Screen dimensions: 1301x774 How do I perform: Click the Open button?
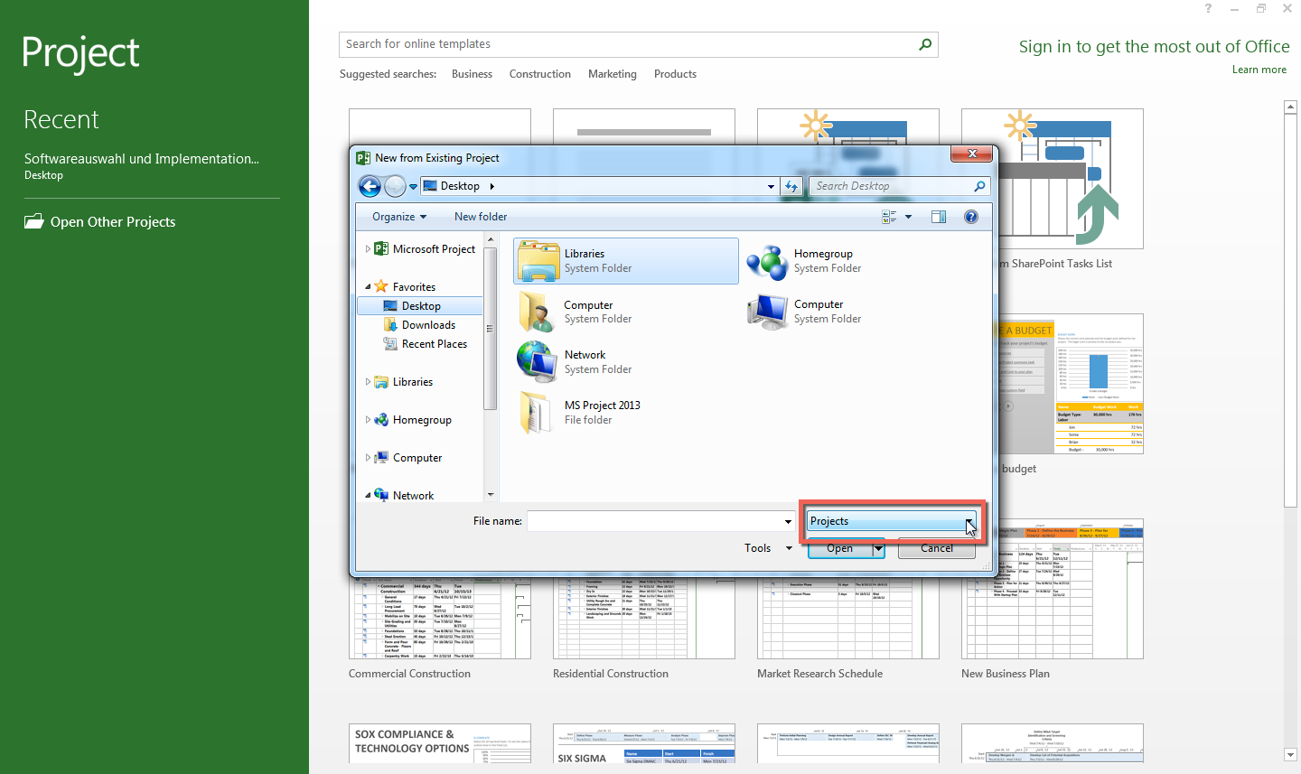point(839,548)
